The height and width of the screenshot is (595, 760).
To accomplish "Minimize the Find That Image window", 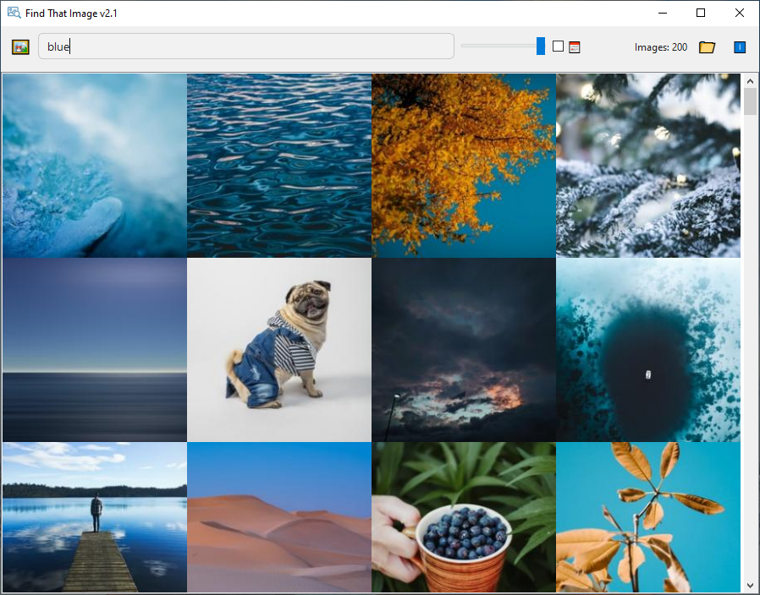I will click(663, 13).
